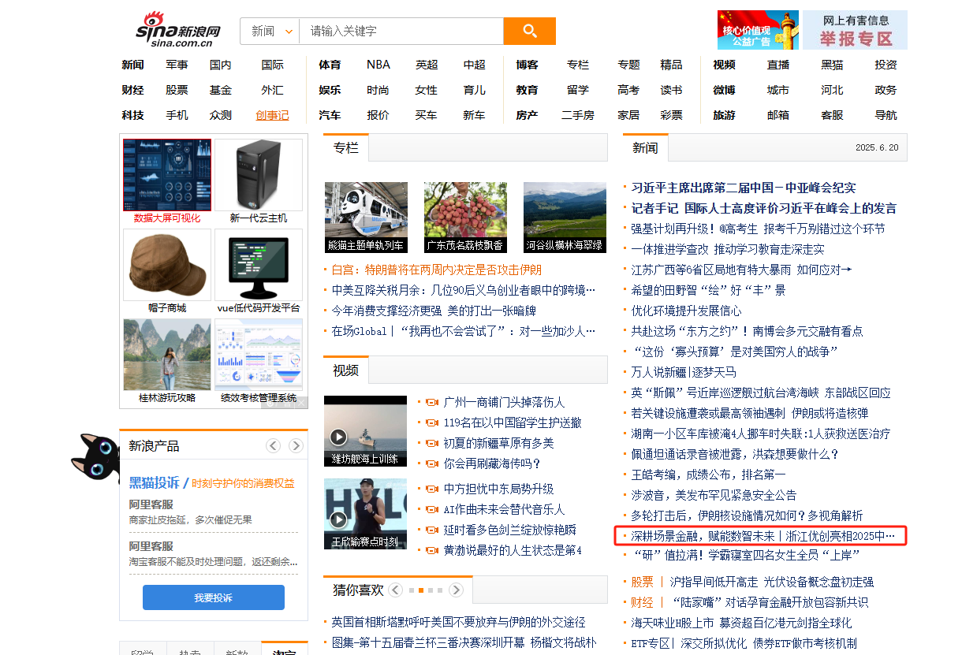
Task: Go to 财经 navigation category
Action: tap(132, 90)
